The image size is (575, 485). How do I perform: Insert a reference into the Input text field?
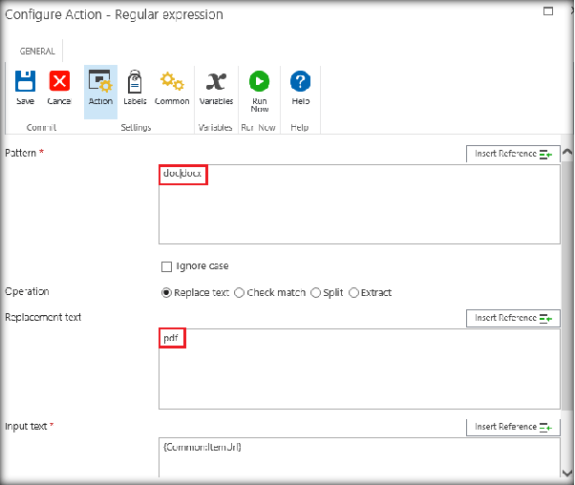pyautogui.click(x=513, y=427)
